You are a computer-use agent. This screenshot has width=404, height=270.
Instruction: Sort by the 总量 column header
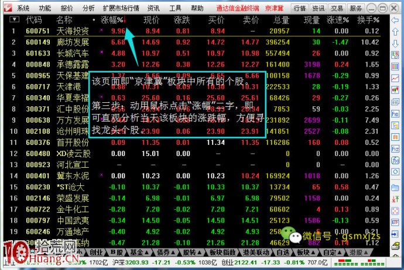pos(281,20)
